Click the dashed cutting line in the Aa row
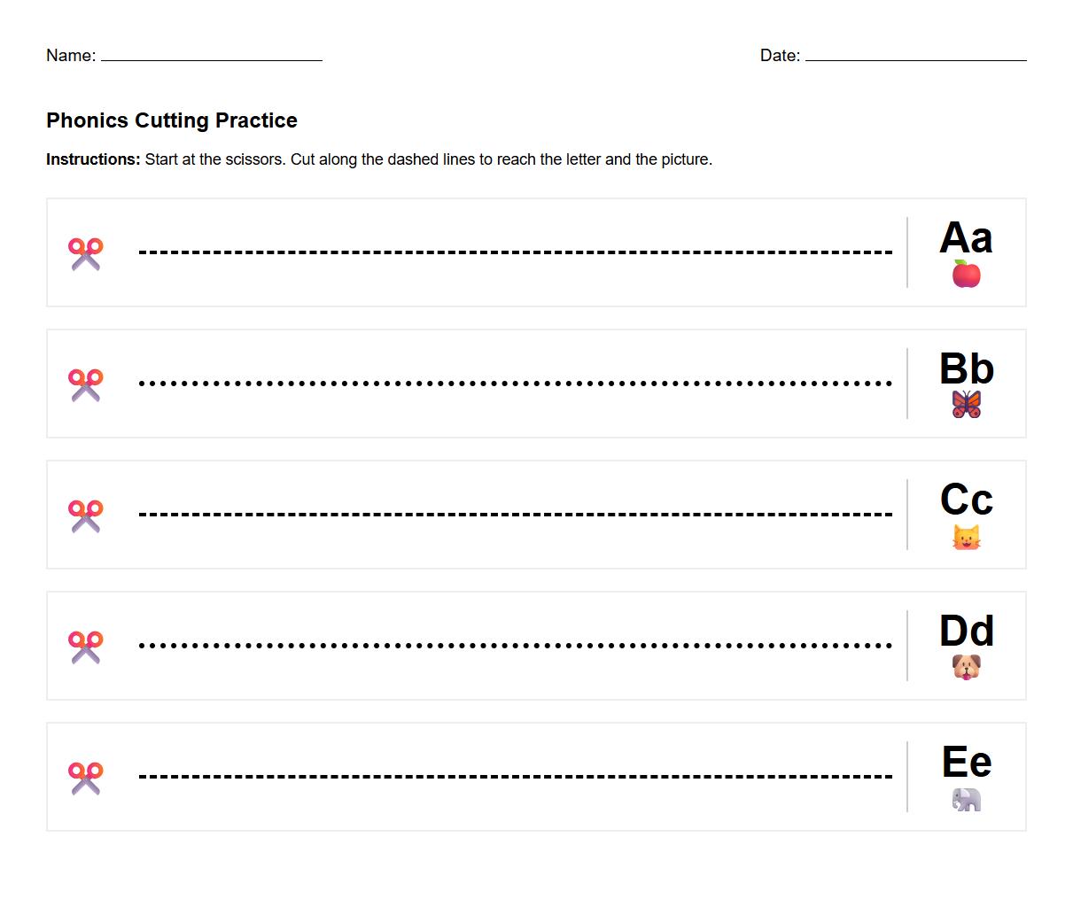This screenshot has height=899, width=1073. click(x=516, y=252)
